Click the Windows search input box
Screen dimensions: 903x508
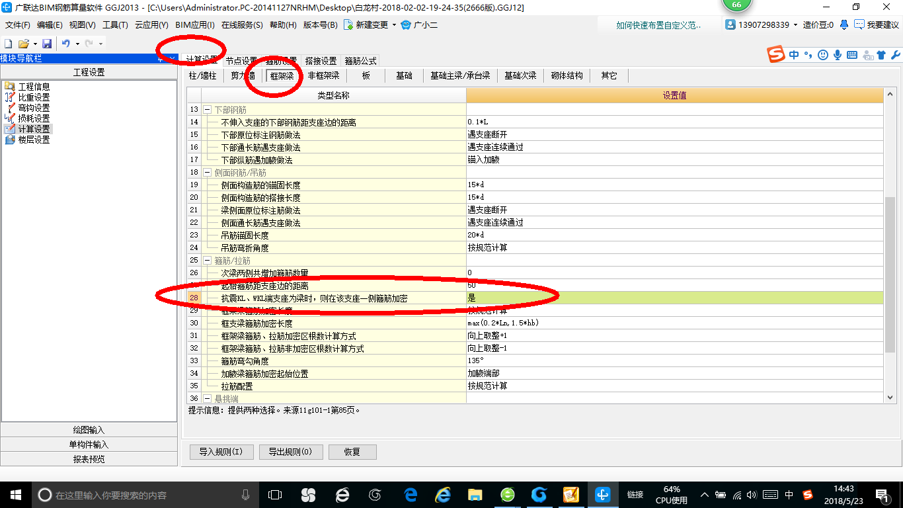point(146,495)
